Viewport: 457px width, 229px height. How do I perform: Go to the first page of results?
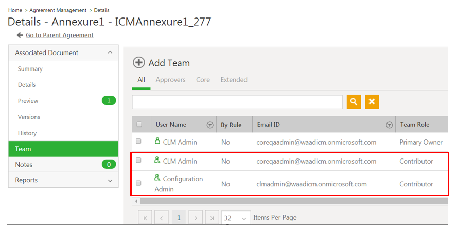click(146, 218)
